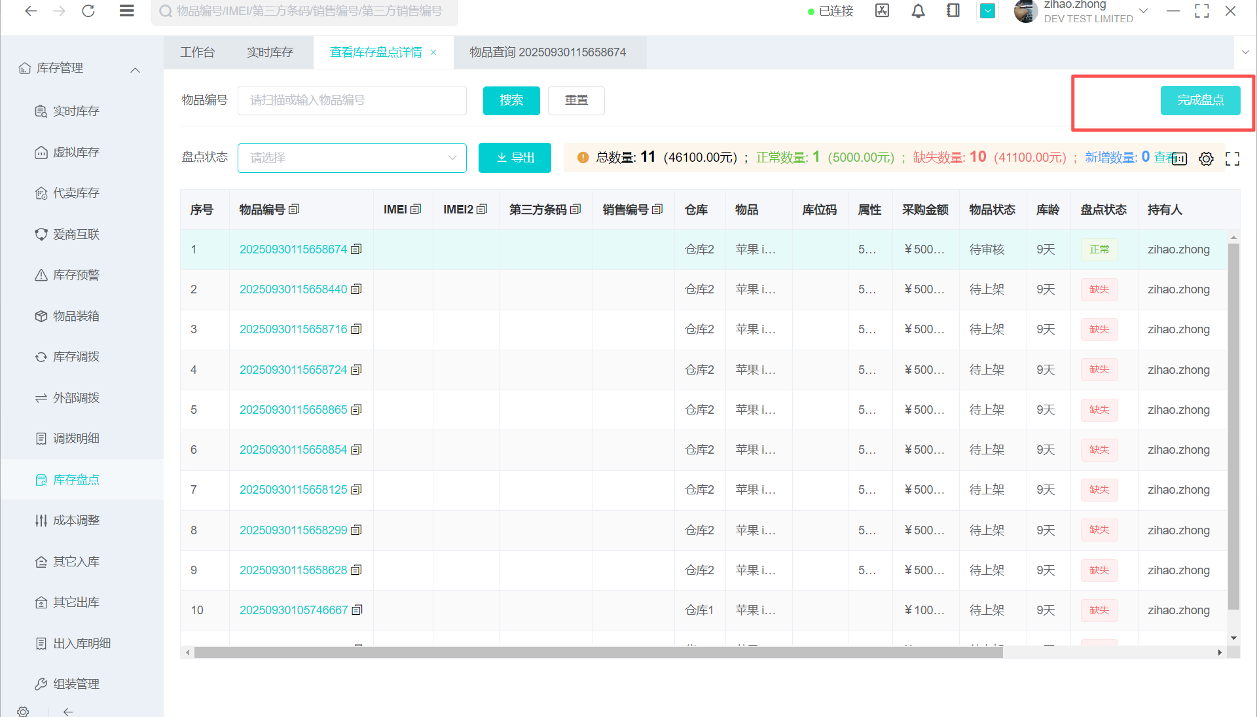Open 库存预警 warning sidebar item

pos(76,275)
